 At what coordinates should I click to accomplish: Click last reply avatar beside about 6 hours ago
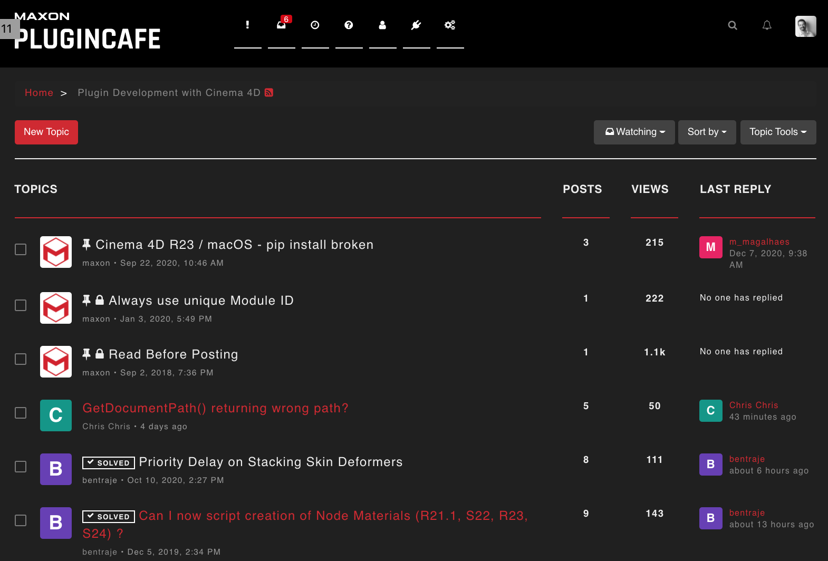click(x=711, y=464)
